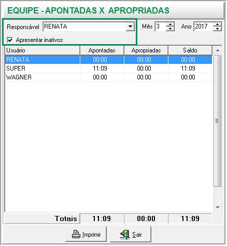Viewport: 227px width, 246px height.
Task: Select the SUPER user row
Action: (108, 69)
